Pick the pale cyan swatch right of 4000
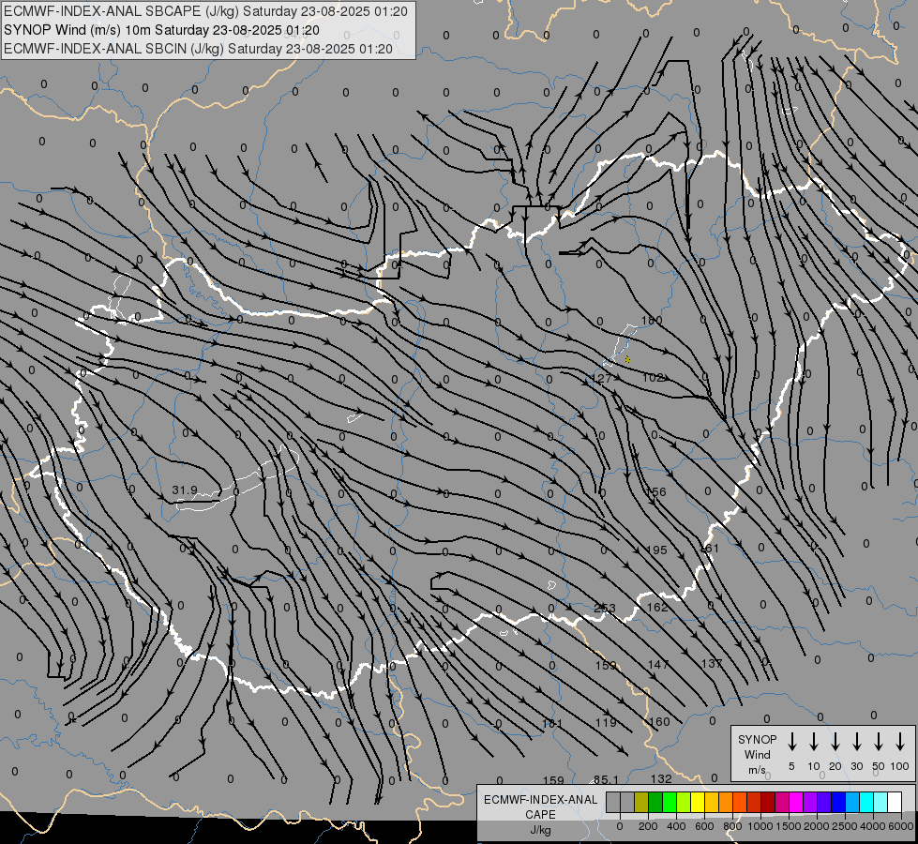 (880, 802)
